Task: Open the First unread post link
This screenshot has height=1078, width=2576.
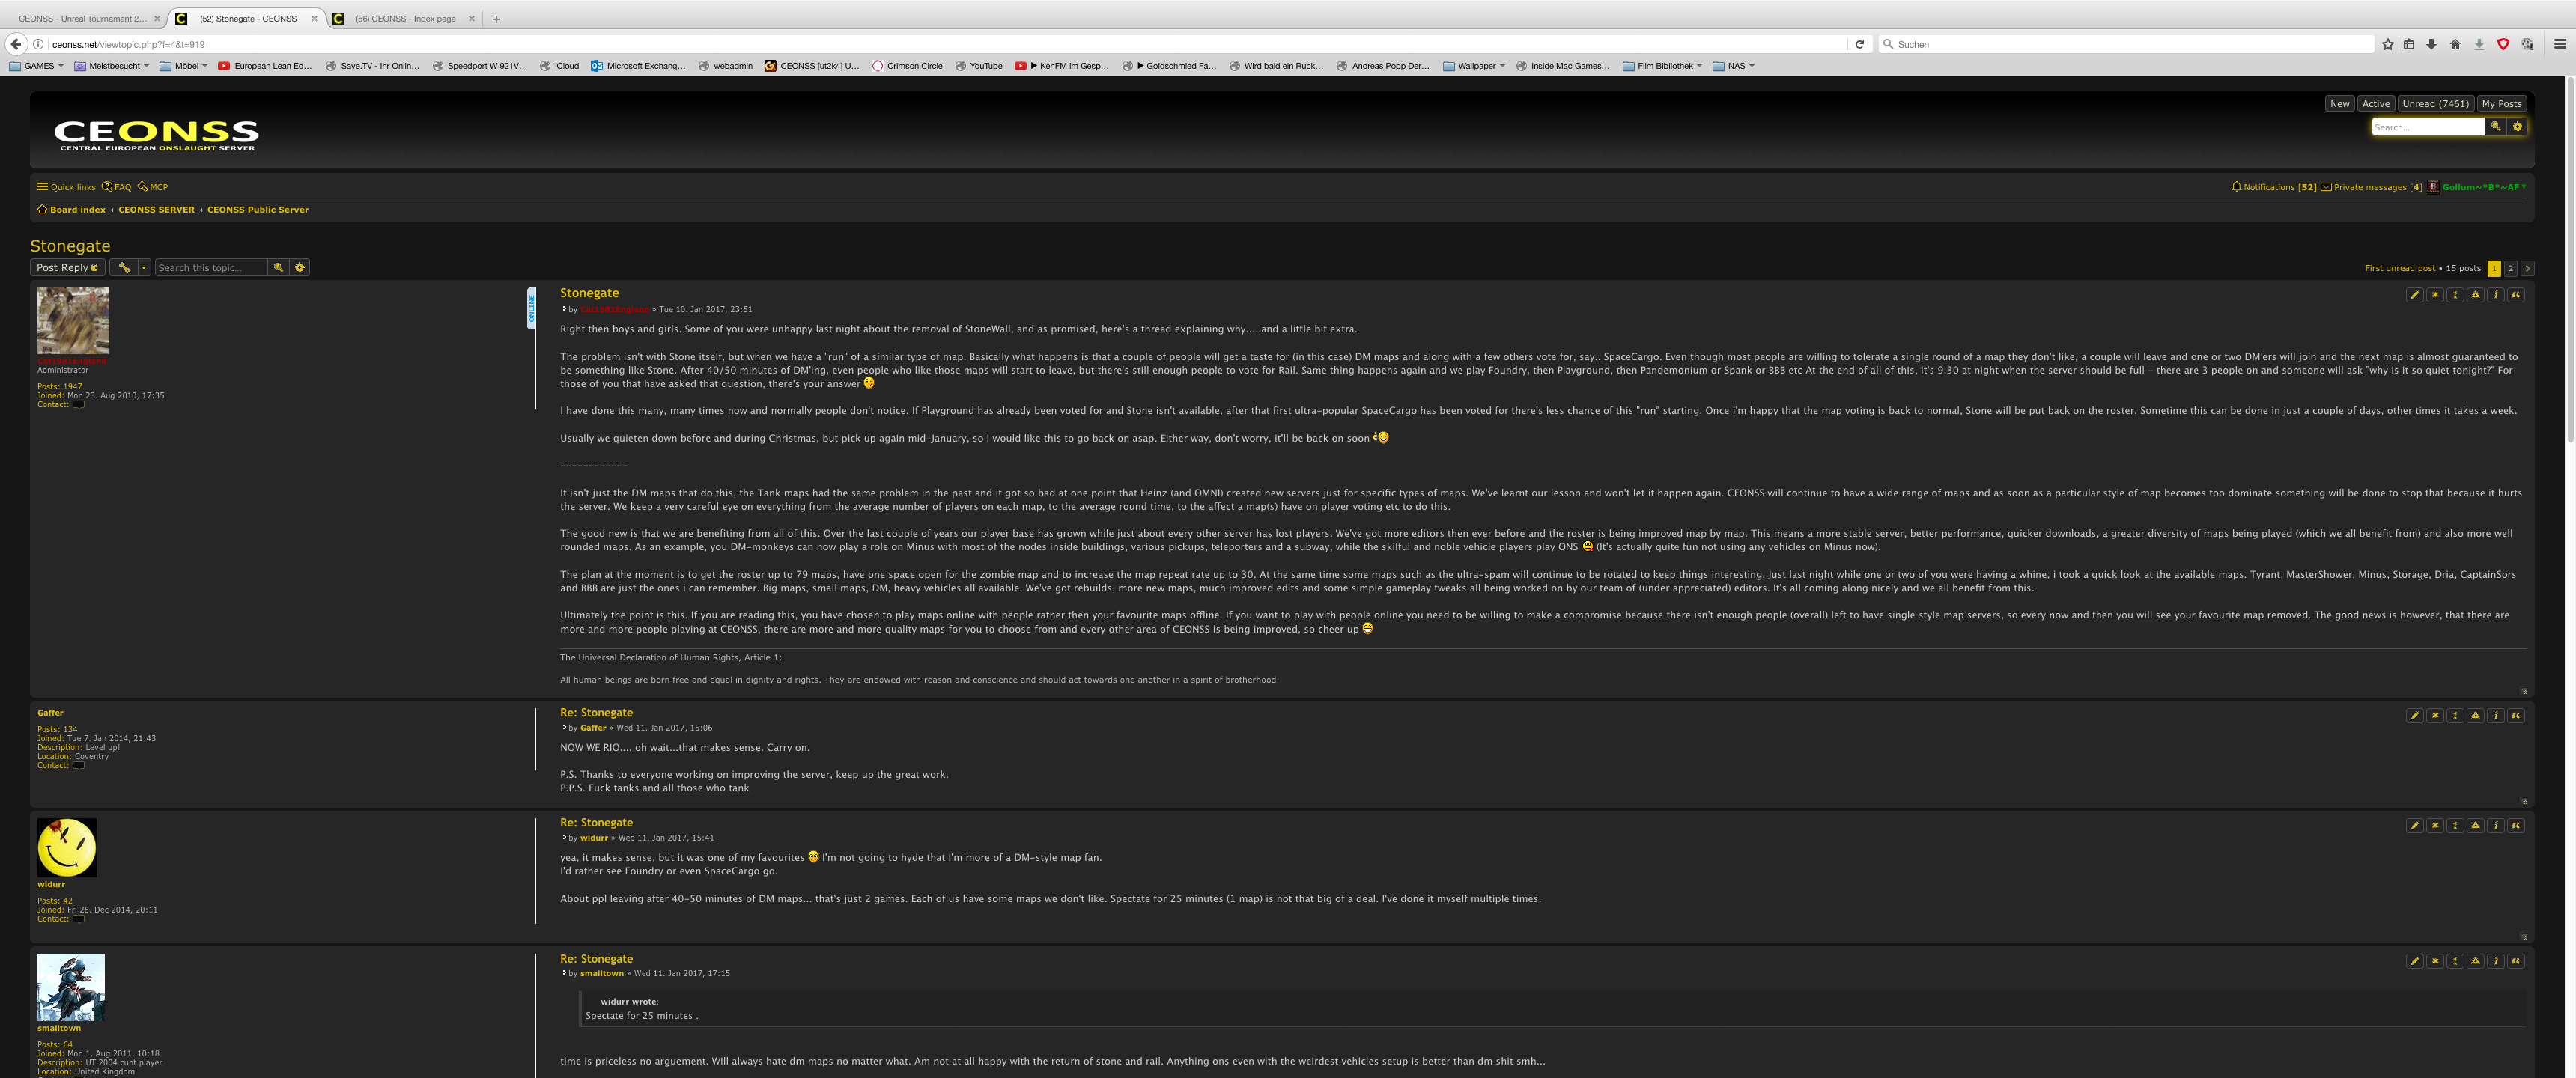Action: [2399, 268]
